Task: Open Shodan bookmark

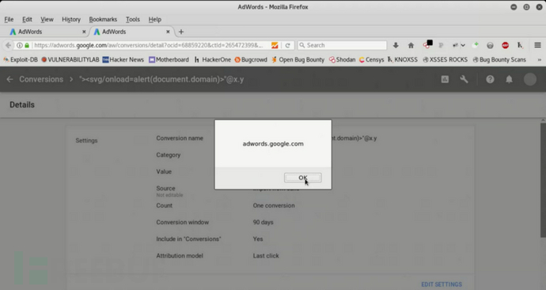Action: (343, 60)
